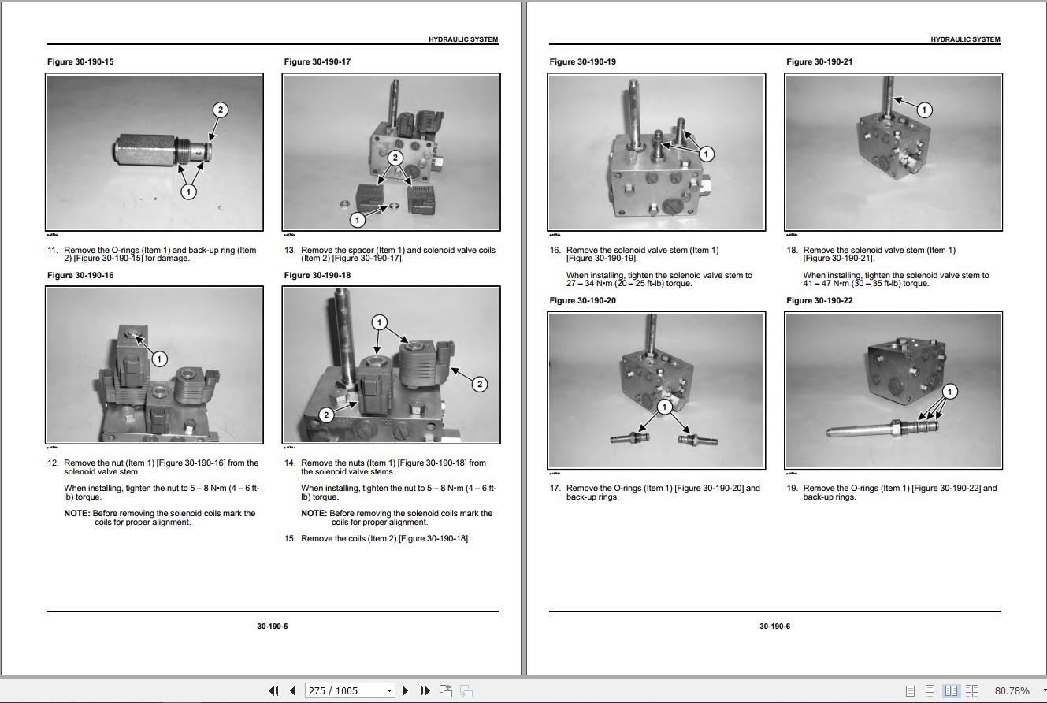The height and width of the screenshot is (703, 1047).
Task: Open the zoom level dropdown arrow
Action: tap(1043, 691)
